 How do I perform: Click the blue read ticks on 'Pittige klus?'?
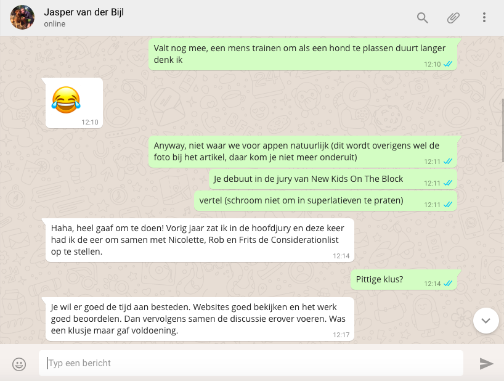tap(448, 283)
